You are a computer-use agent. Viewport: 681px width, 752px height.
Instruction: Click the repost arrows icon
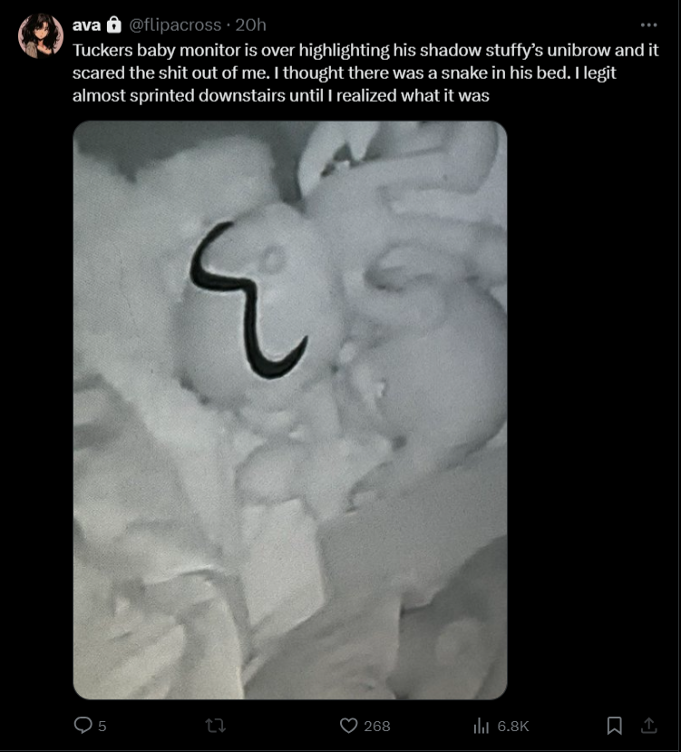click(x=215, y=725)
